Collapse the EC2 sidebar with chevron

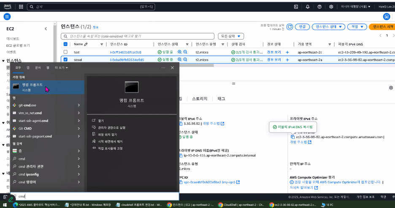[x=46, y=29]
